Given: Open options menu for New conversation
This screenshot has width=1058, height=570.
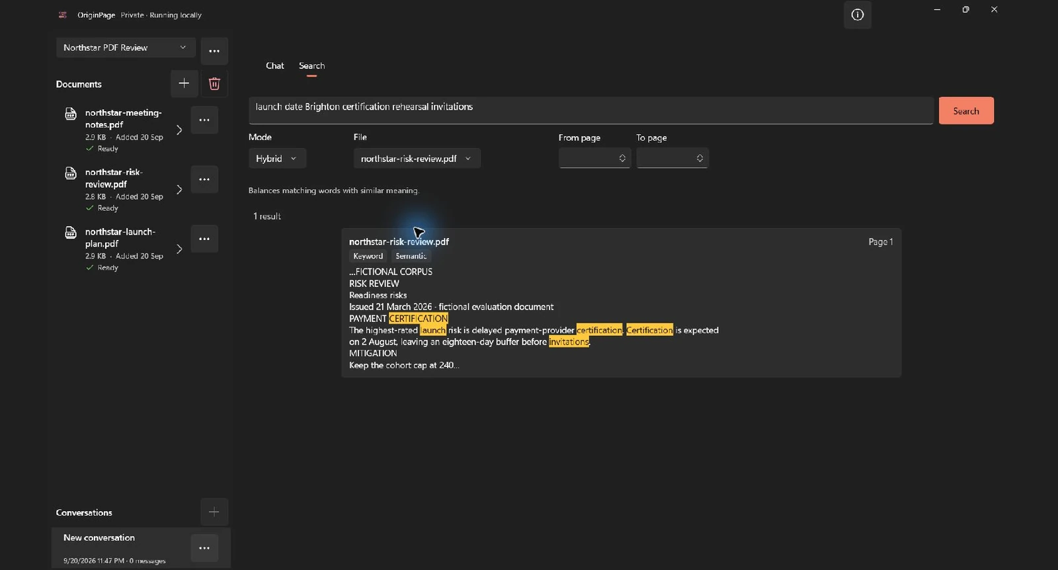Looking at the screenshot, I should pyautogui.click(x=204, y=548).
